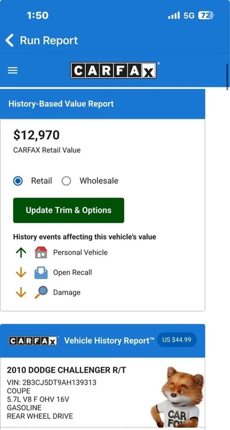
Task: Tap the REAR WHEEL DRIVE text
Action: coord(40,416)
